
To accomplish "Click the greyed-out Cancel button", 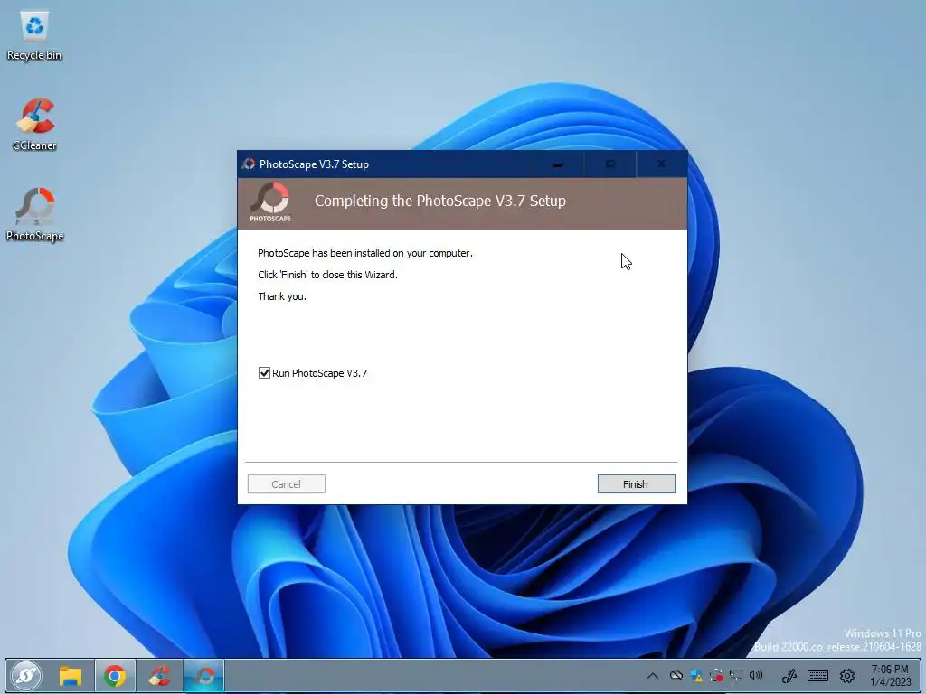I will click(287, 484).
